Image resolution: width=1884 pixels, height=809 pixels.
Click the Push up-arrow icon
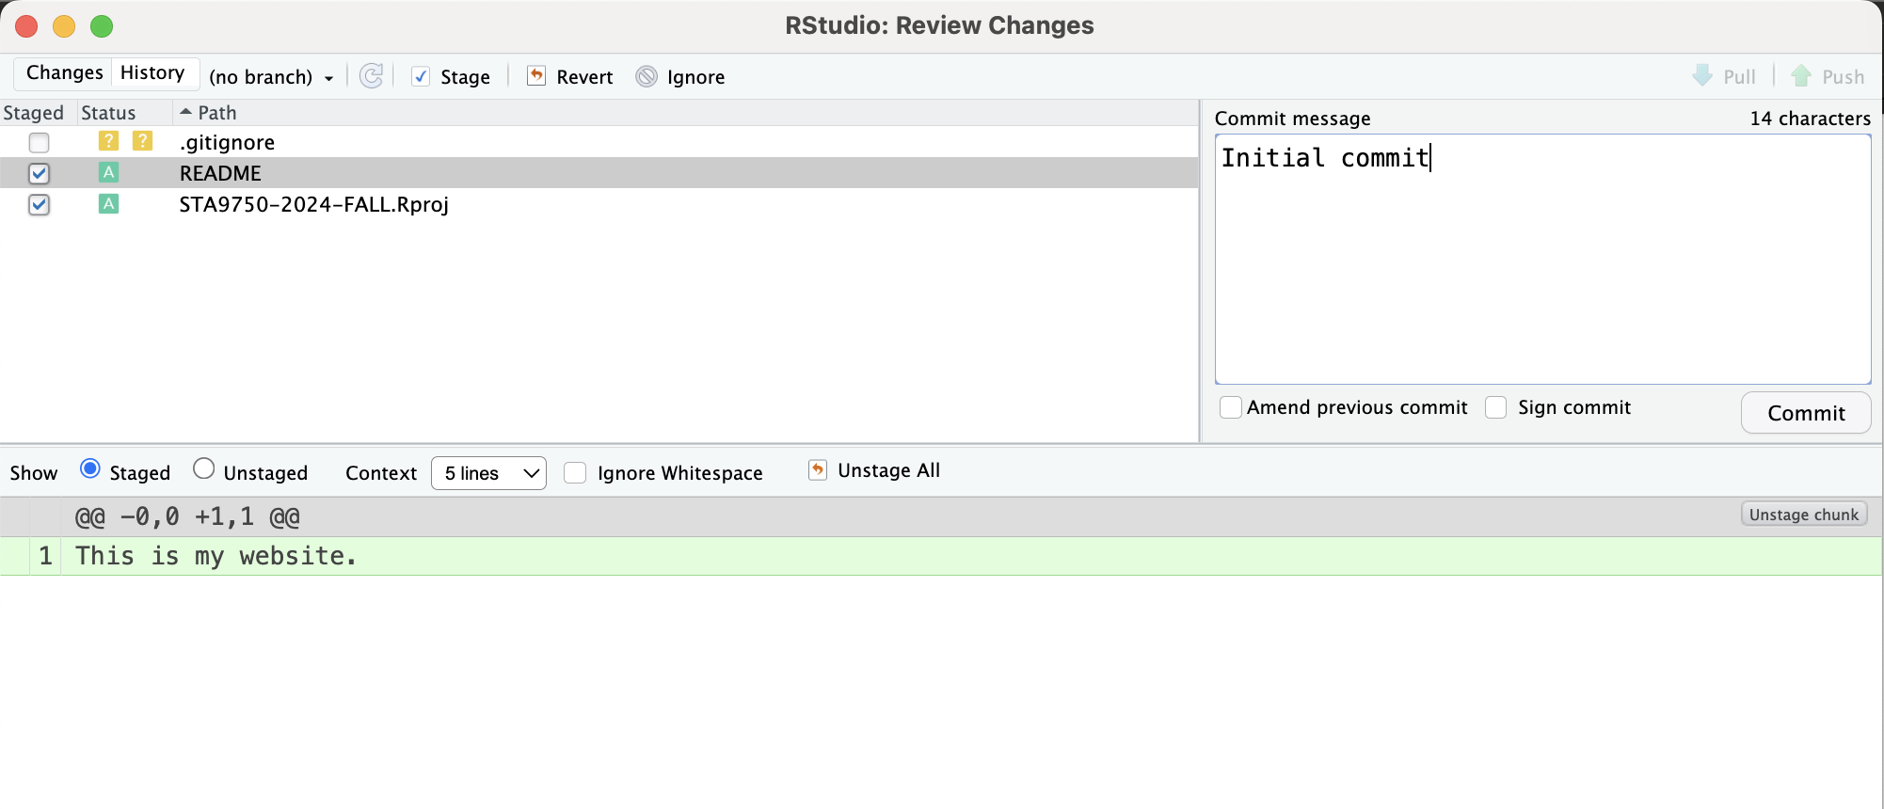(1801, 76)
